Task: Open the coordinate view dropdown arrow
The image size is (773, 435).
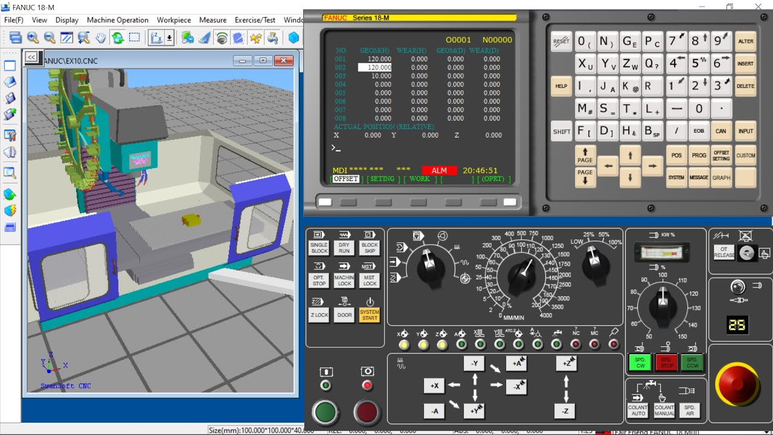Action: click(169, 38)
